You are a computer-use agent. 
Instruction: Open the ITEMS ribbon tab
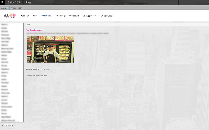click(x=13, y=8)
